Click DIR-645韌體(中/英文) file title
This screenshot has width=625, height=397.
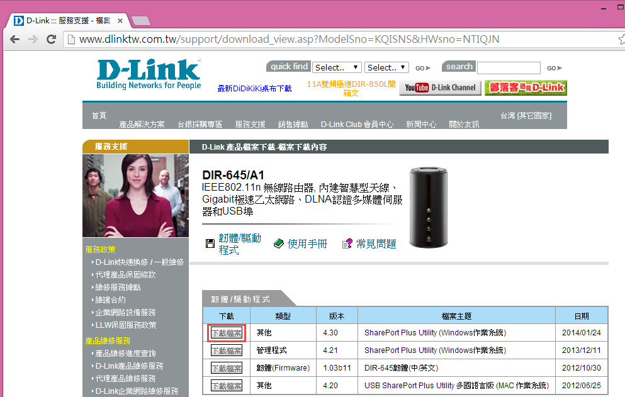(401, 368)
